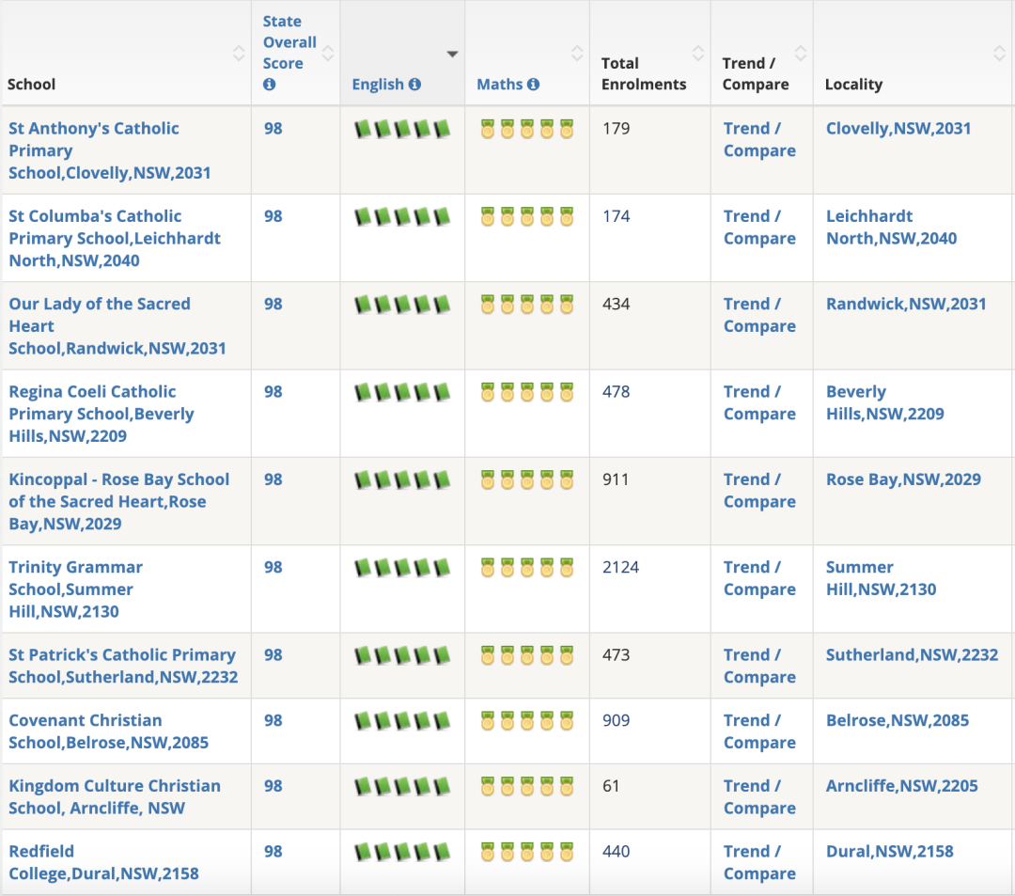Open St Columba's Catholic Primary School link
1015x896 pixels.
point(115,238)
